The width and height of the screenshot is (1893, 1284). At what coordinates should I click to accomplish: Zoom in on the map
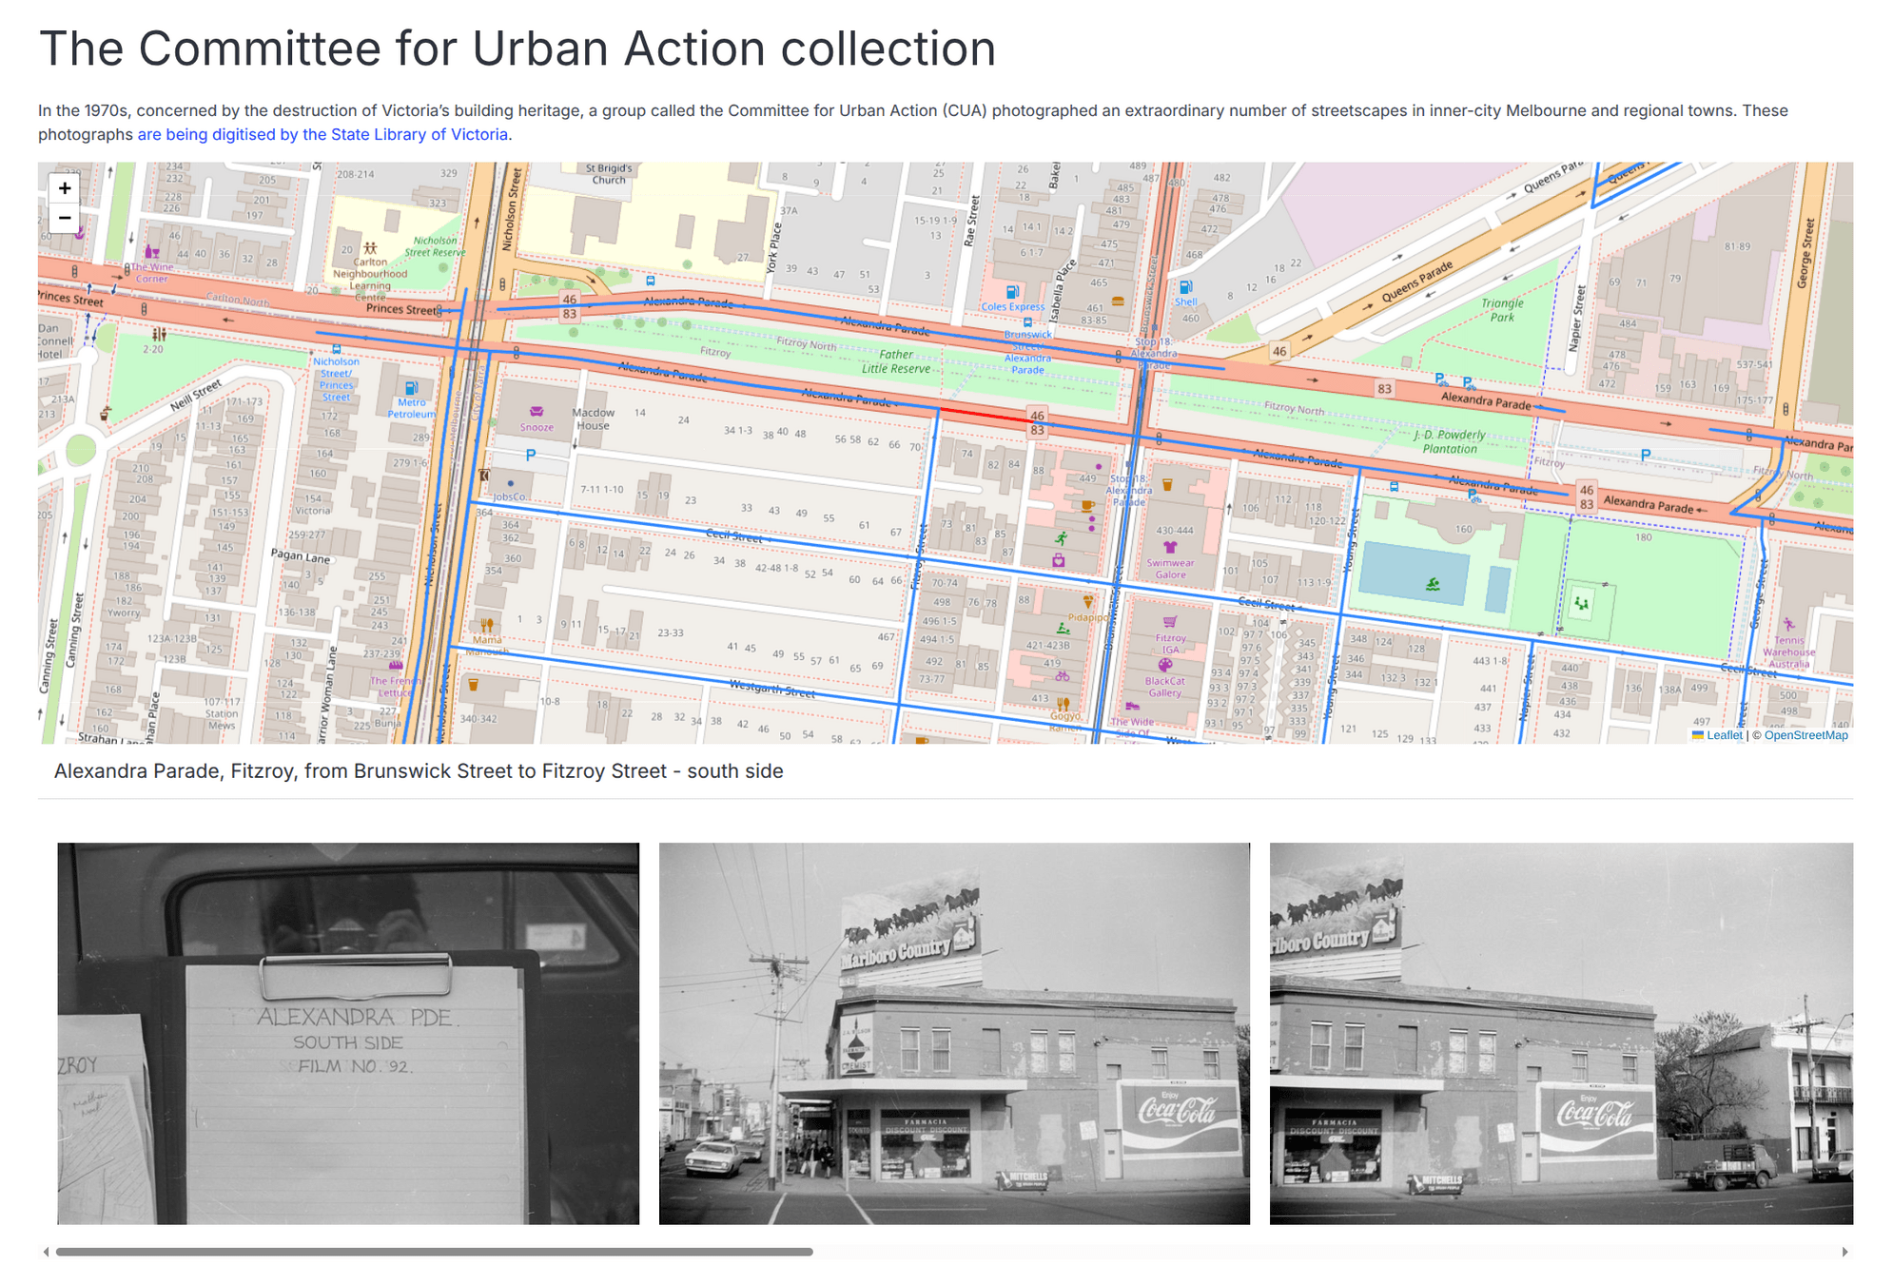[65, 188]
